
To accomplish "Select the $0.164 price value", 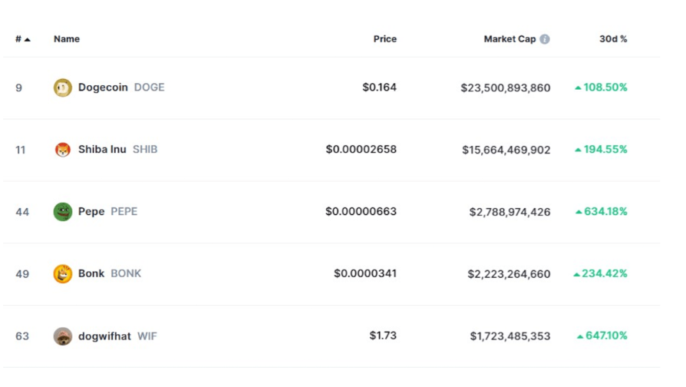I will (379, 87).
